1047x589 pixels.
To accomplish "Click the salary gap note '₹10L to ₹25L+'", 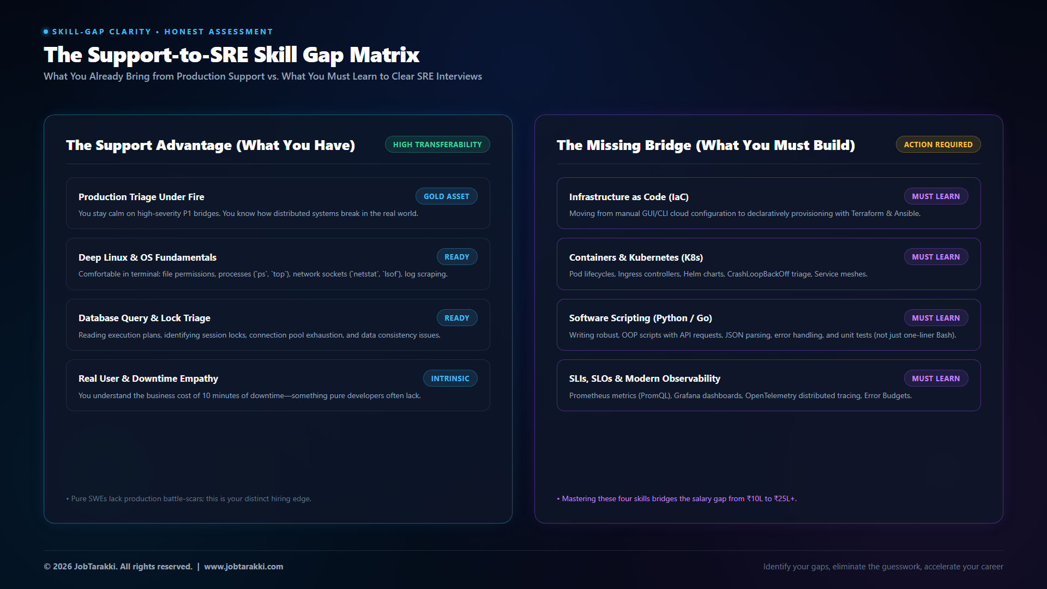I will (771, 498).
